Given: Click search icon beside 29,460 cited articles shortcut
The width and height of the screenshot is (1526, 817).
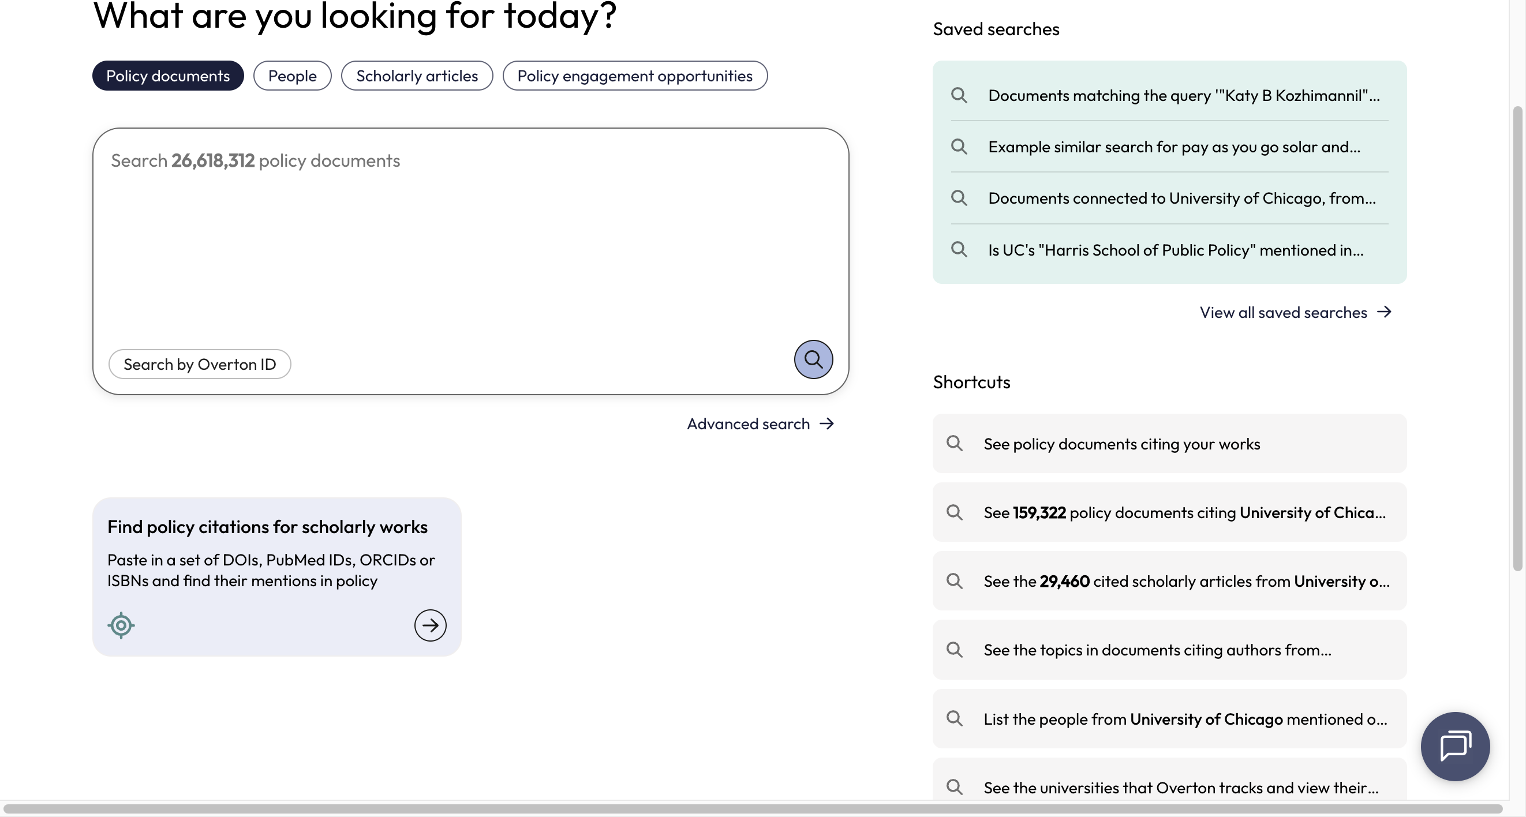Looking at the screenshot, I should 955,581.
